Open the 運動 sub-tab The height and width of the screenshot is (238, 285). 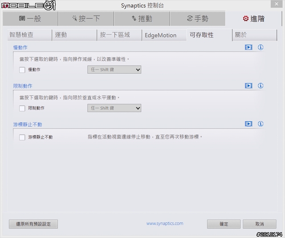(x=74, y=35)
